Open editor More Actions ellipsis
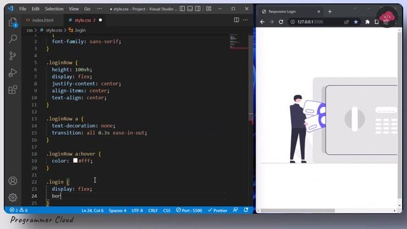Image resolution: width=407 pixels, height=229 pixels. (x=245, y=20)
